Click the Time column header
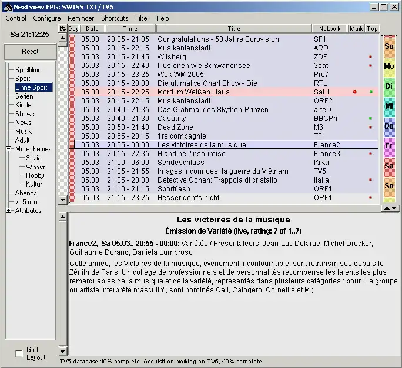 (x=130, y=28)
